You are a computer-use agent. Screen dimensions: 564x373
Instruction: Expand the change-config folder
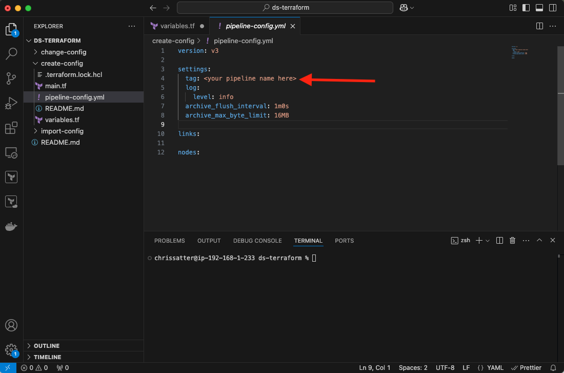(63, 52)
